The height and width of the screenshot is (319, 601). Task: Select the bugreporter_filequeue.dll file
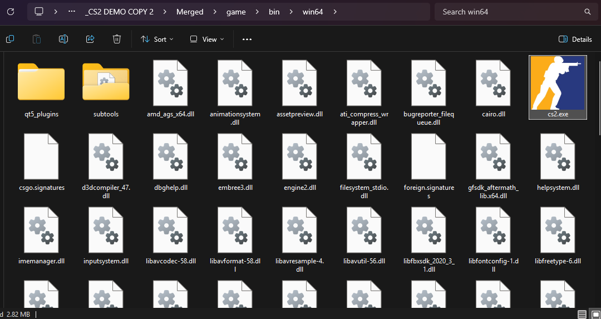tap(429, 93)
